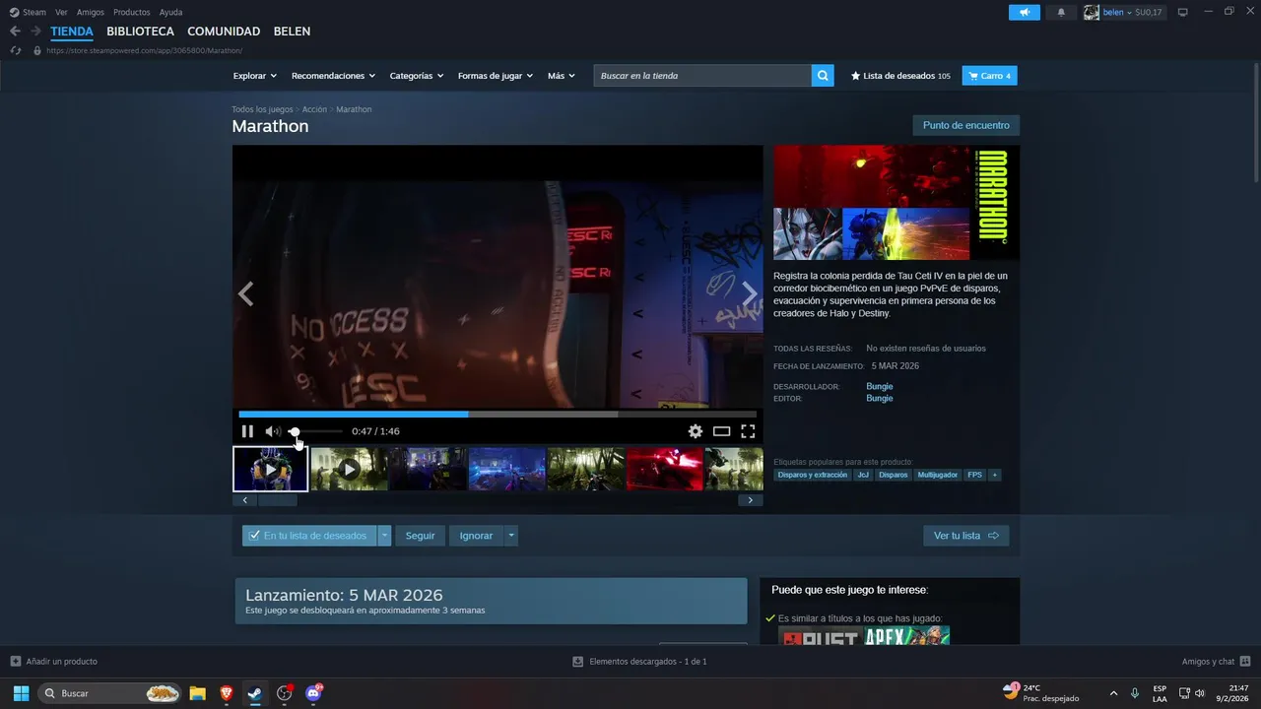Click the thumbnail strip horizontal scrollbar
Image resolution: width=1261 pixels, height=709 pixels.
pyautogui.click(x=277, y=500)
